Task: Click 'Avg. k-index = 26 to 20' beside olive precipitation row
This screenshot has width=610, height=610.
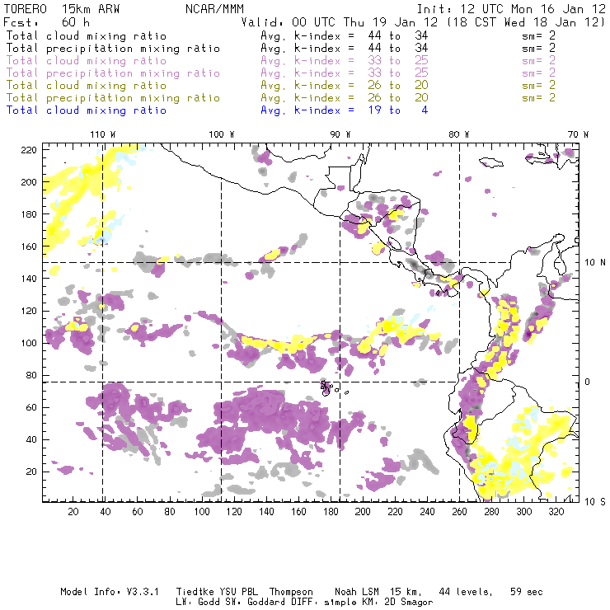Action: 345,97
